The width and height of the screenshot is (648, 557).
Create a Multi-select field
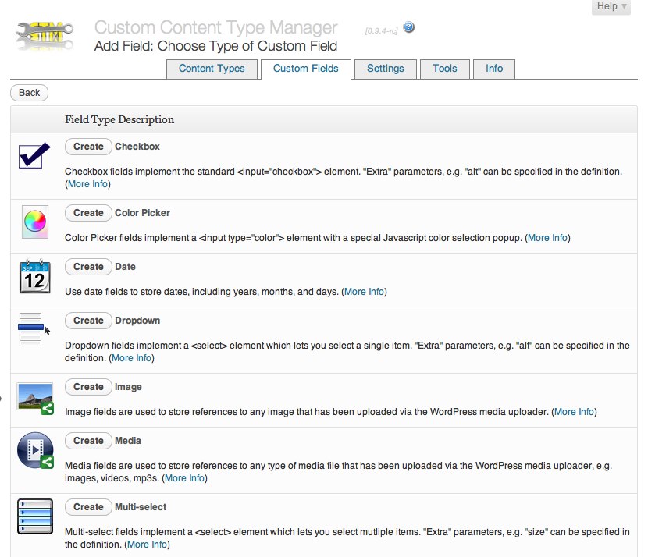point(88,507)
